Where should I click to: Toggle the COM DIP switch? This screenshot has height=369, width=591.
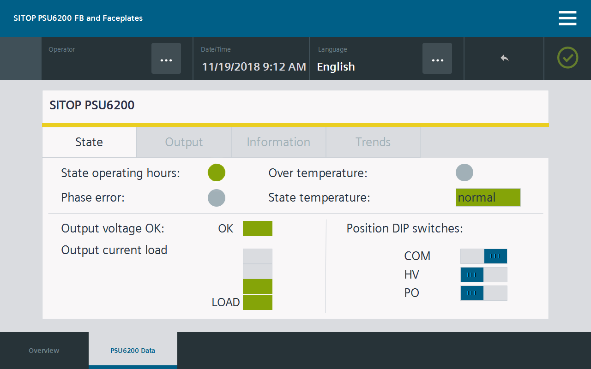click(x=483, y=256)
